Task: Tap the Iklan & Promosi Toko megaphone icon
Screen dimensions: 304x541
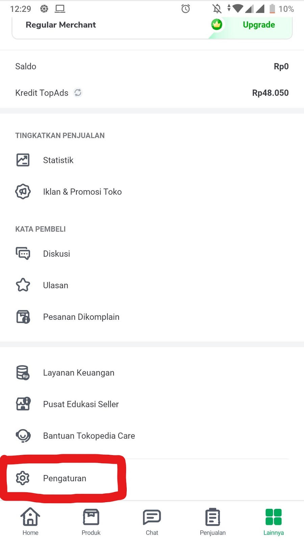Action: (x=23, y=192)
